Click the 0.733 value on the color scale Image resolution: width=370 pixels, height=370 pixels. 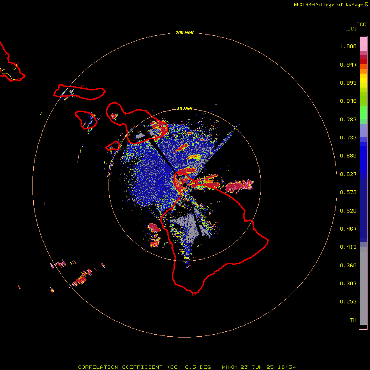click(x=348, y=138)
